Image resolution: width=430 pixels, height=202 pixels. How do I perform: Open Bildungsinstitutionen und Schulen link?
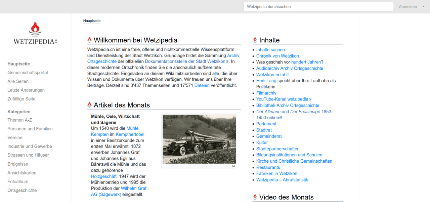point(289,155)
